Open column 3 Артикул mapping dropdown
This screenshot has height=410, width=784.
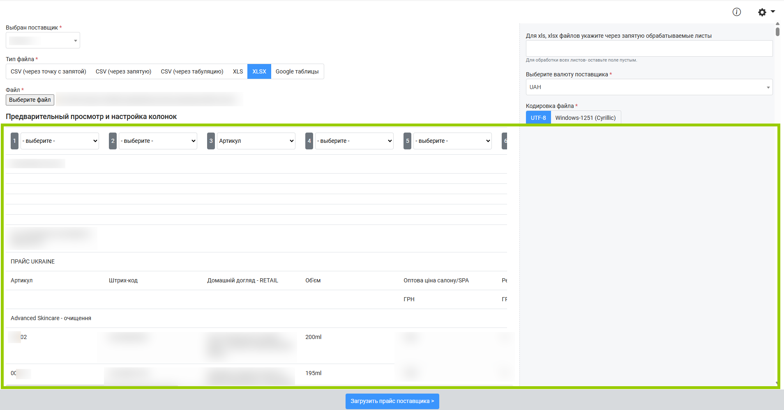[x=256, y=141]
